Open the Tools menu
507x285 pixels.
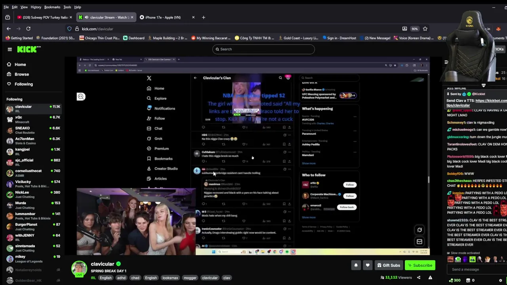67,7
